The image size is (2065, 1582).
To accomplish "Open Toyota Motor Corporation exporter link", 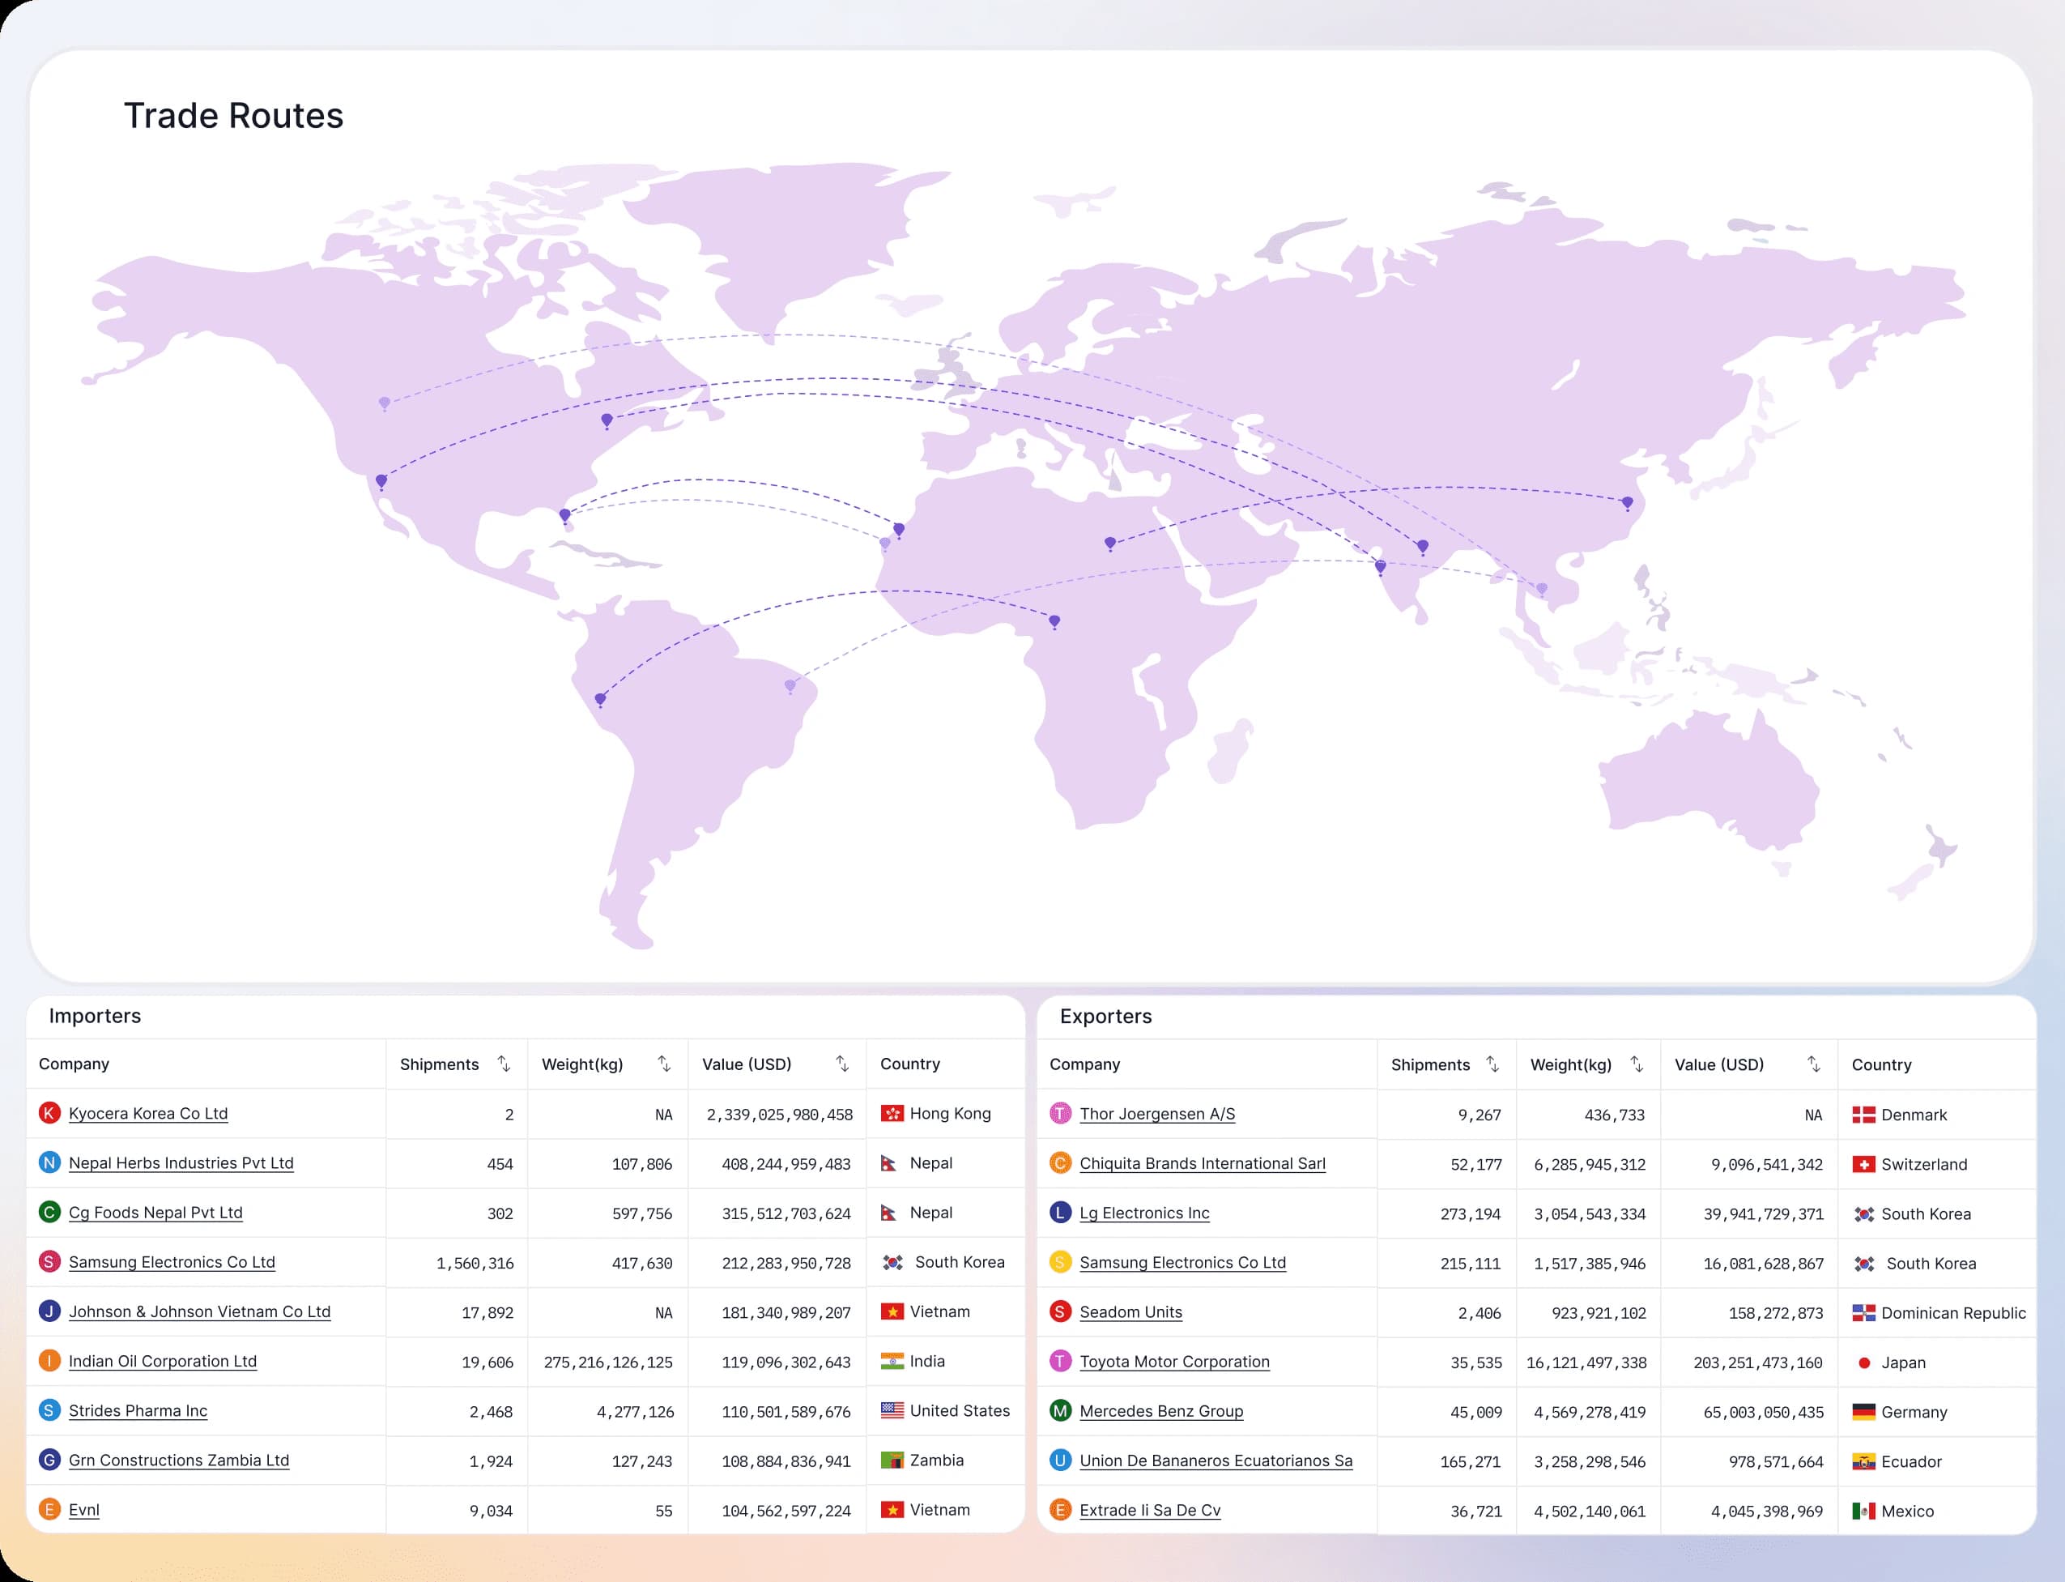I will coord(1173,1362).
